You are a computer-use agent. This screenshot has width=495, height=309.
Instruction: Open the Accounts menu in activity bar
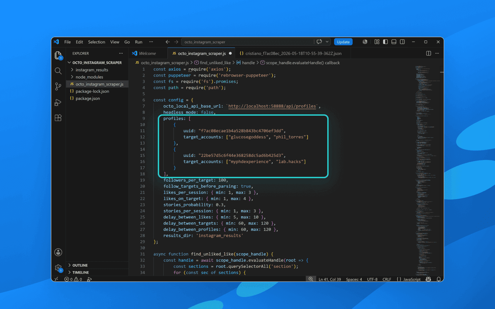coord(58,252)
